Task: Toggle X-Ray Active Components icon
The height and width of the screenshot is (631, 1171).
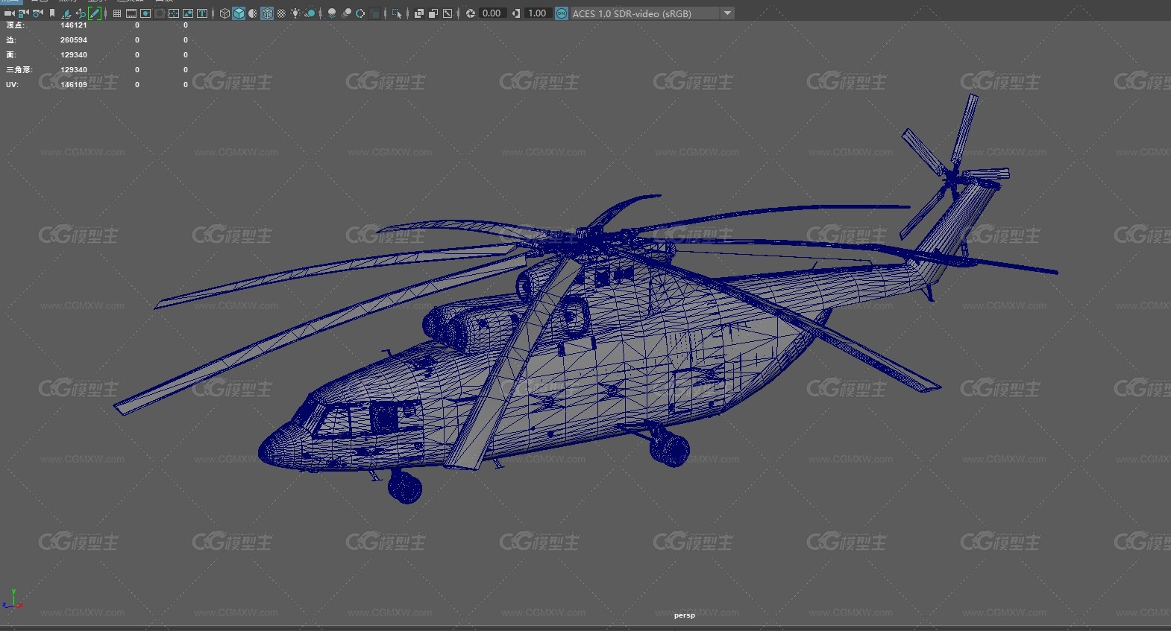Action: 433,13
